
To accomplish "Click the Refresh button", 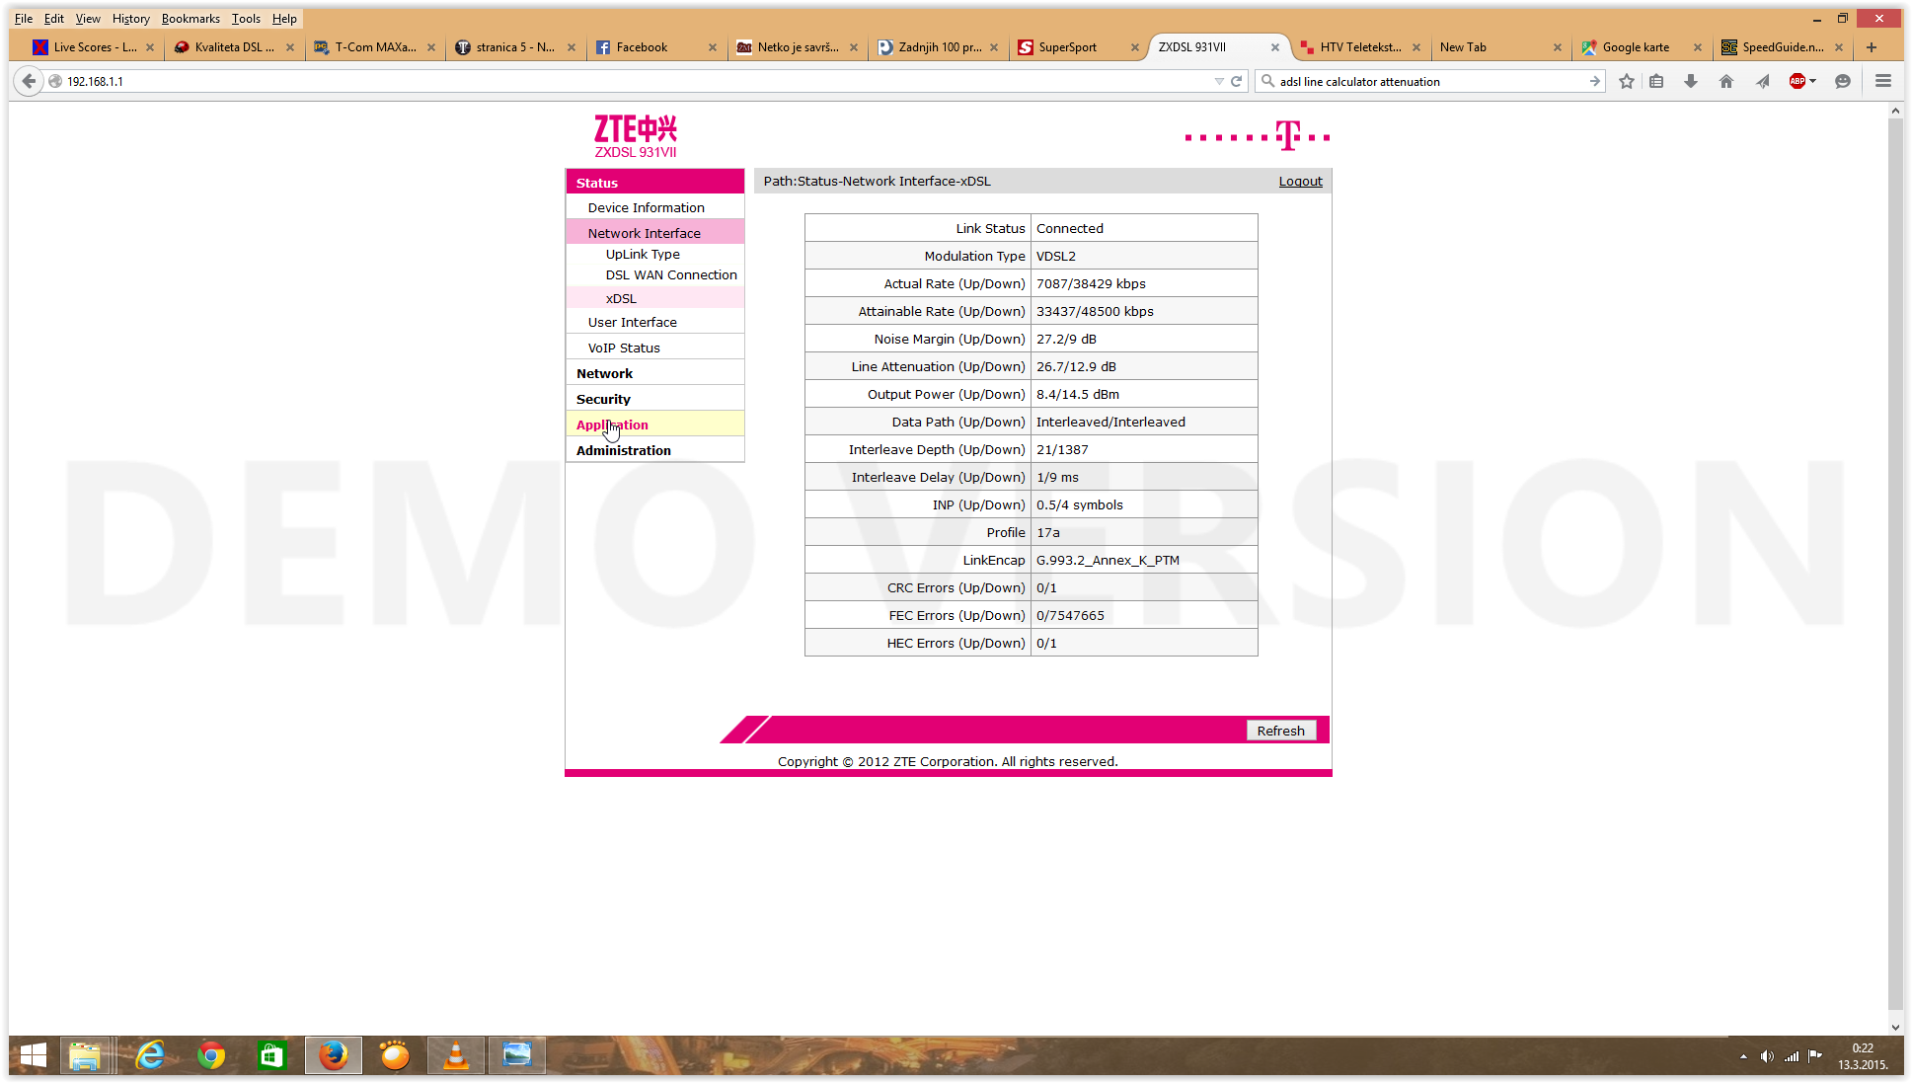I will (1280, 731).
